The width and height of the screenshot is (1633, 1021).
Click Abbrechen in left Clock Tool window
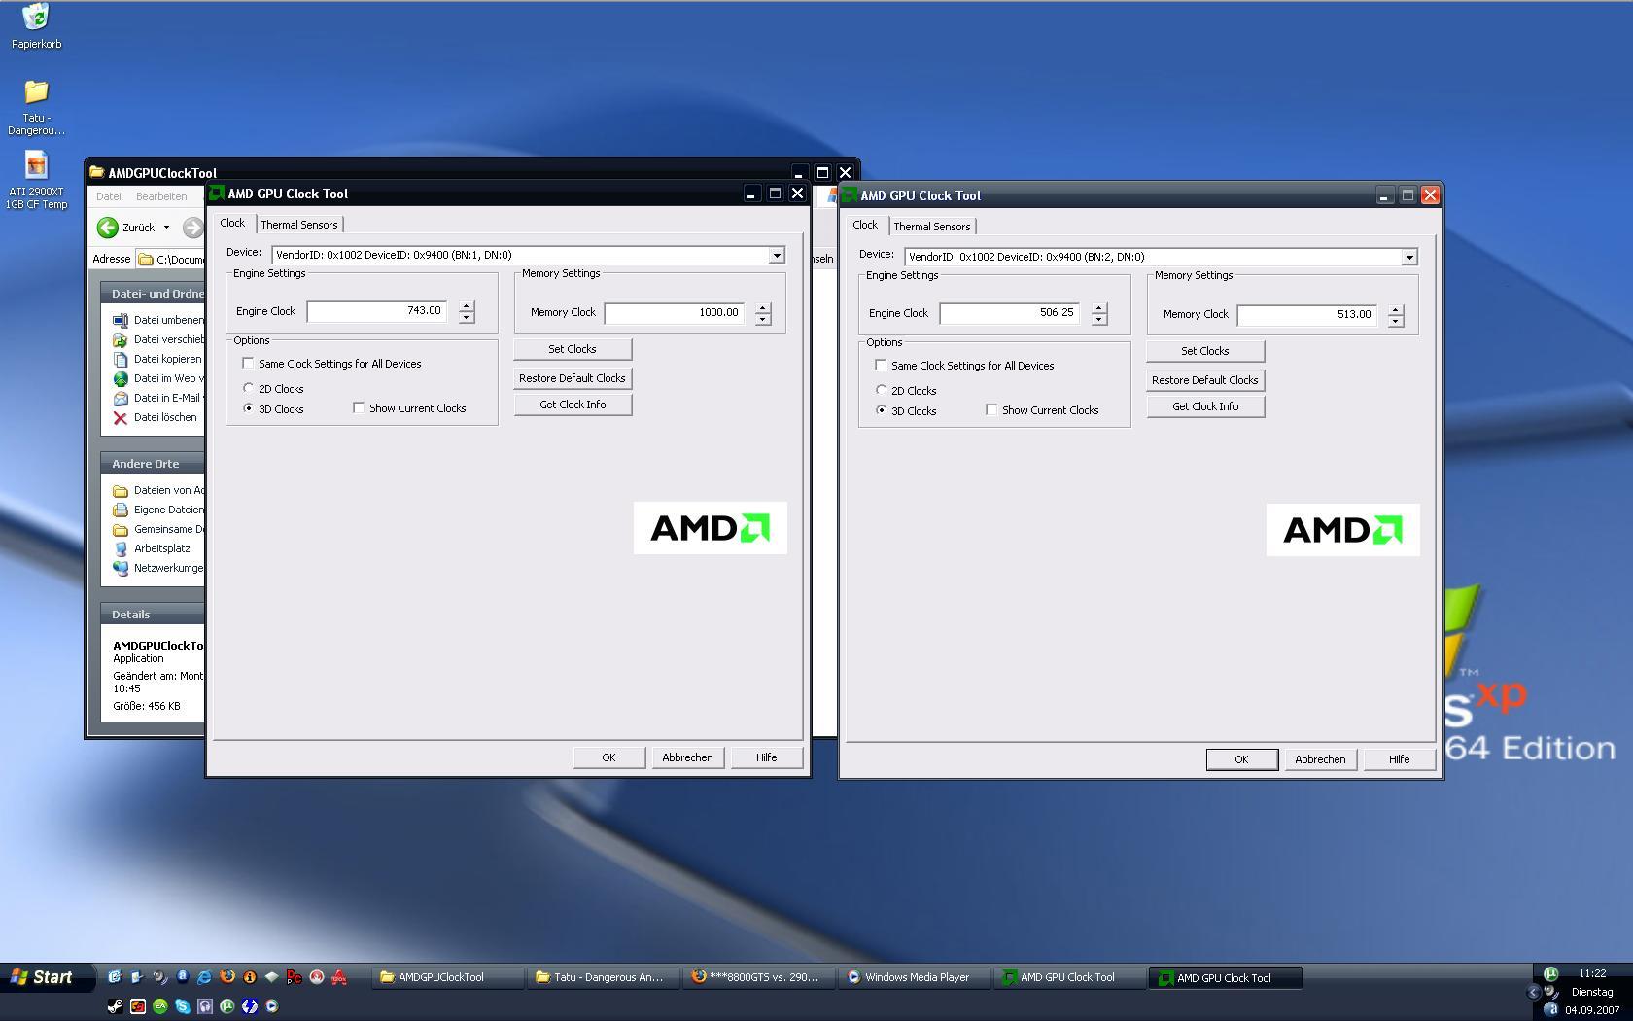tap(687, 757)
